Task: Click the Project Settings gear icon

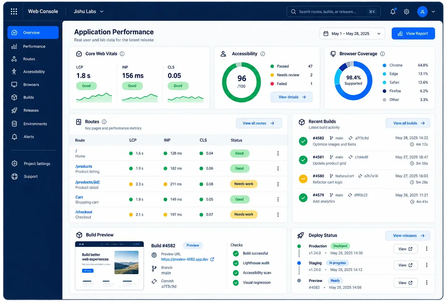Action: tap(14, 164)
